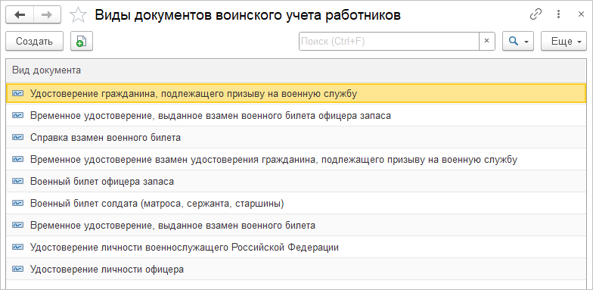
Task: Open the magnifier search dropdown
Action: (x=517, y=41)
